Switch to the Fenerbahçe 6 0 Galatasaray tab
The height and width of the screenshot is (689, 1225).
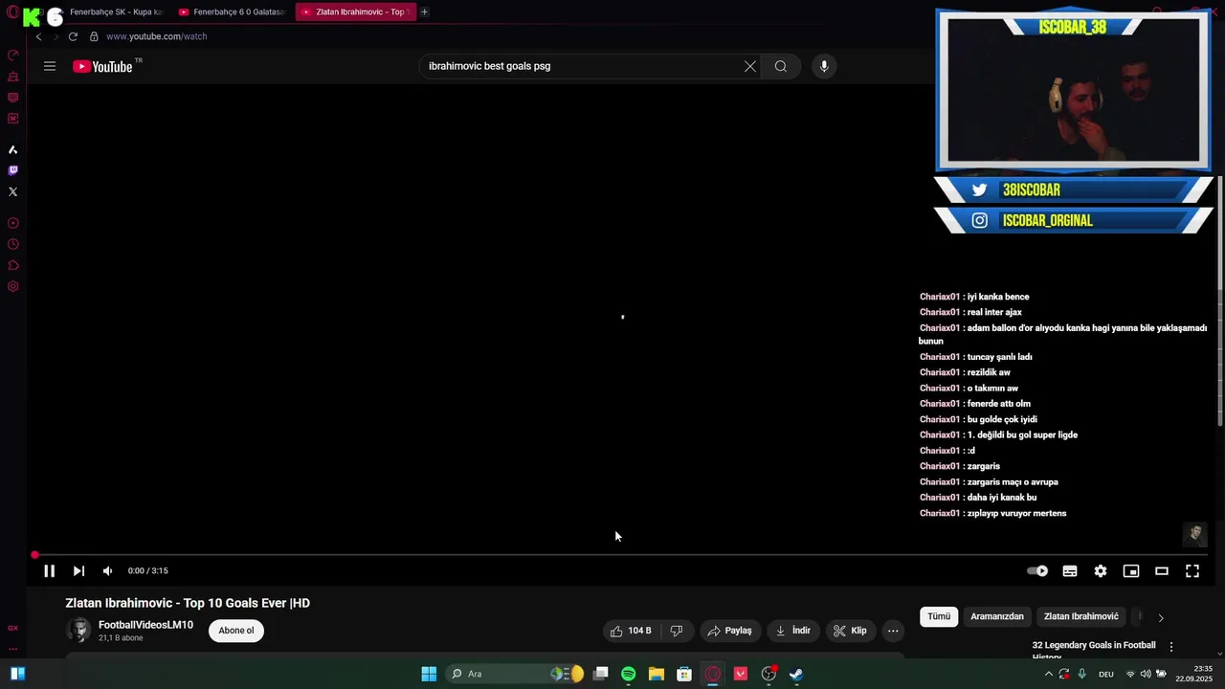(x=232, y=12)
